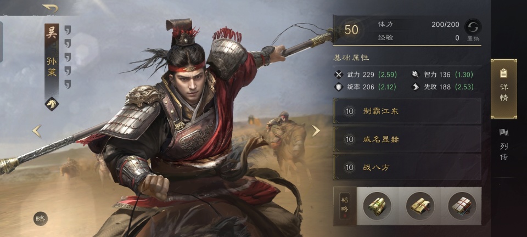This screenshot has height=237, width=527.
Task: Select the yellow tied scroll item
Action: click(x=420, y=206)
